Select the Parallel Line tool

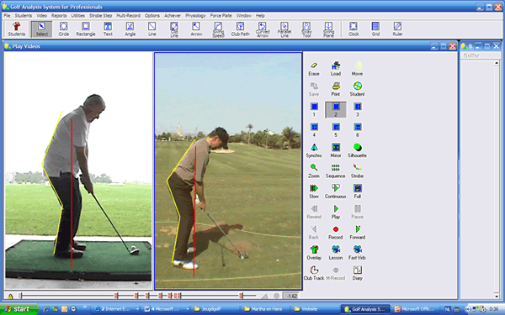tap(284, 29)
